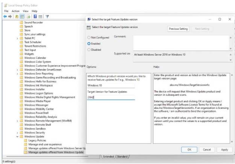Click the Comment text box
This screenshot has width=235, height=164.
(181, 43)
